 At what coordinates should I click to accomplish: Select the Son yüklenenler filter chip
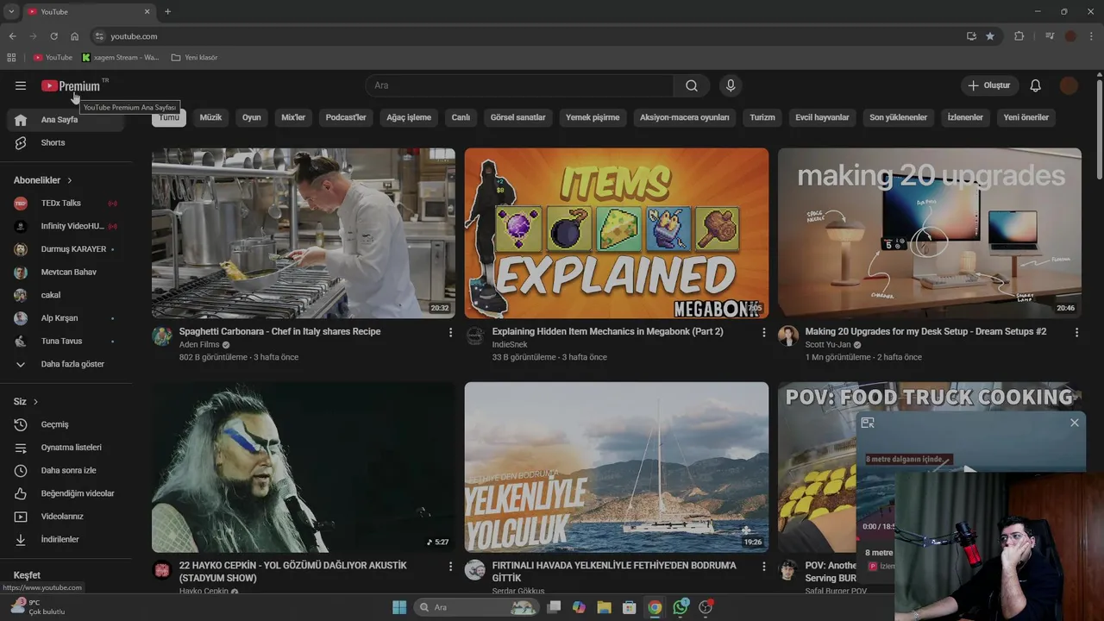point(898,117)
